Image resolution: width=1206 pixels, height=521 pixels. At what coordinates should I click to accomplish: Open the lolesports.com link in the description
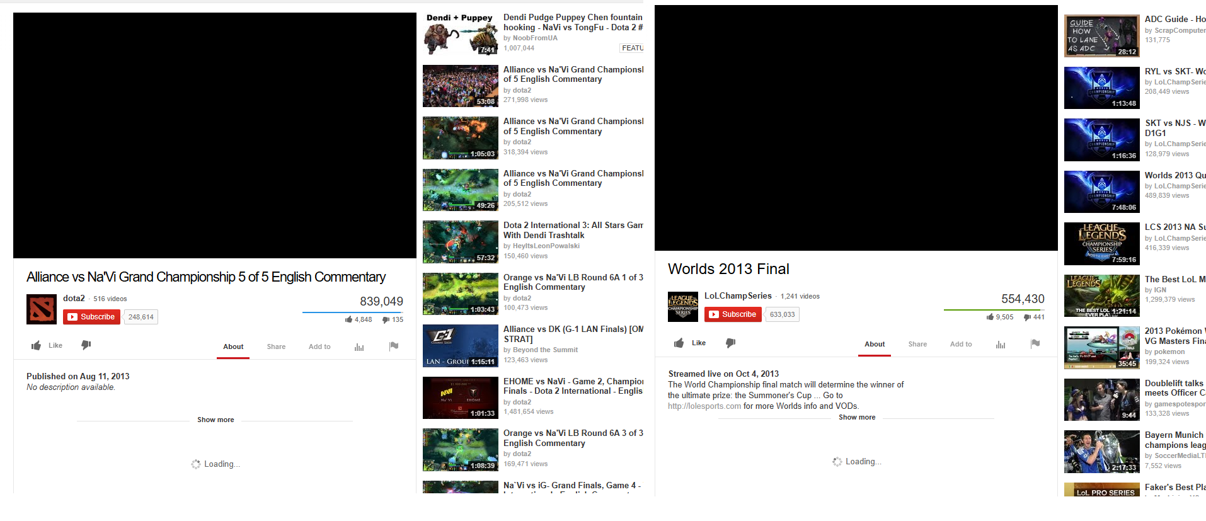[x=704, y=406]
